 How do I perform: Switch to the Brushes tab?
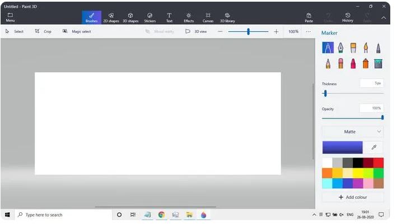[91, 17]
